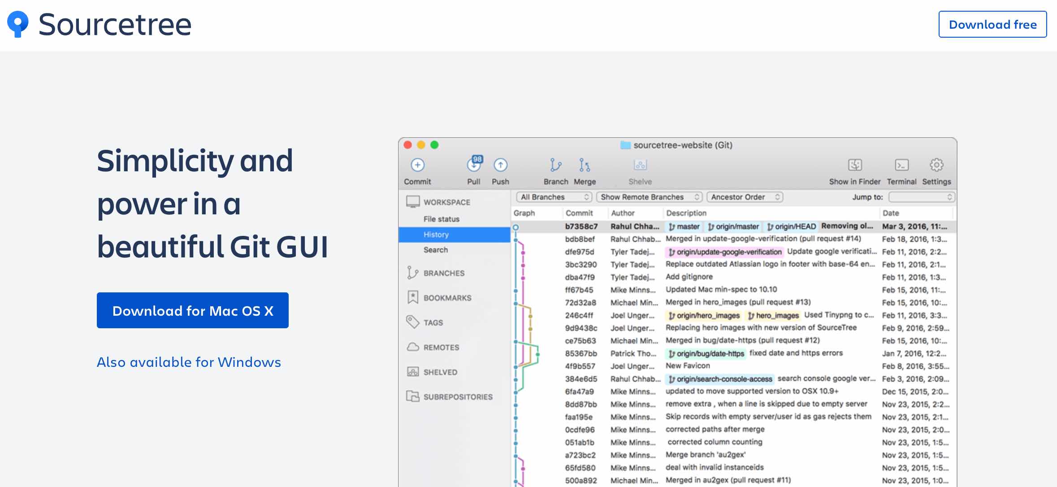This screenshot has width=1057, height=487.
Task: Click the Shelve toolbar icon
Action: point(640,165)
